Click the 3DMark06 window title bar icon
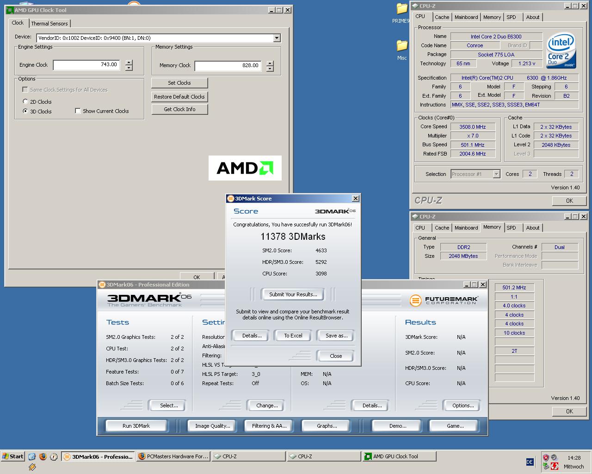The width and height of the screenshot is (592, 474). tap(102, 285)
